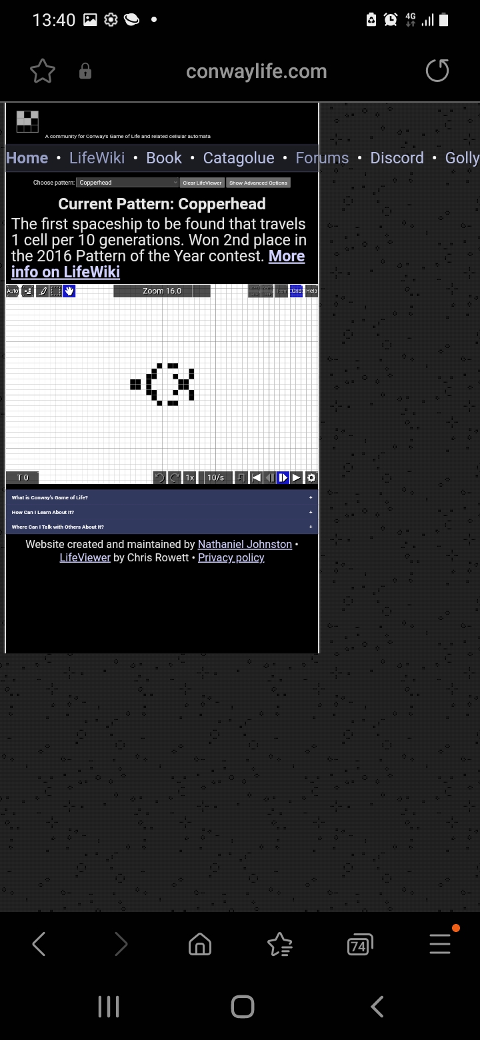Open browser home page
This screenshot has height=1040, width=480.
200,944
